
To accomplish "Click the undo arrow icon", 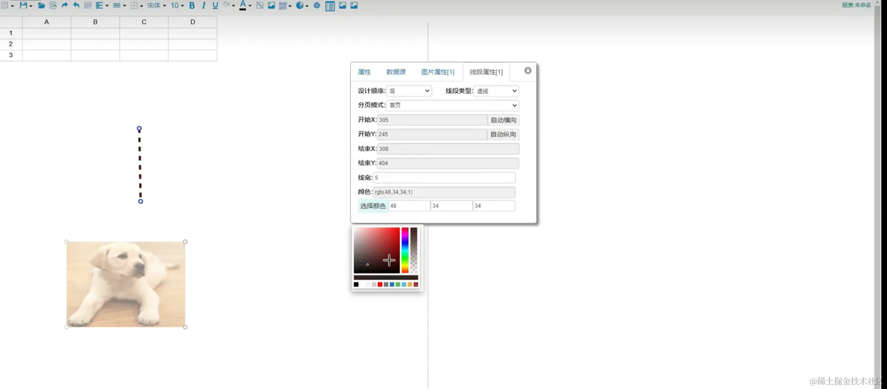I will click(x=76, y=6).
